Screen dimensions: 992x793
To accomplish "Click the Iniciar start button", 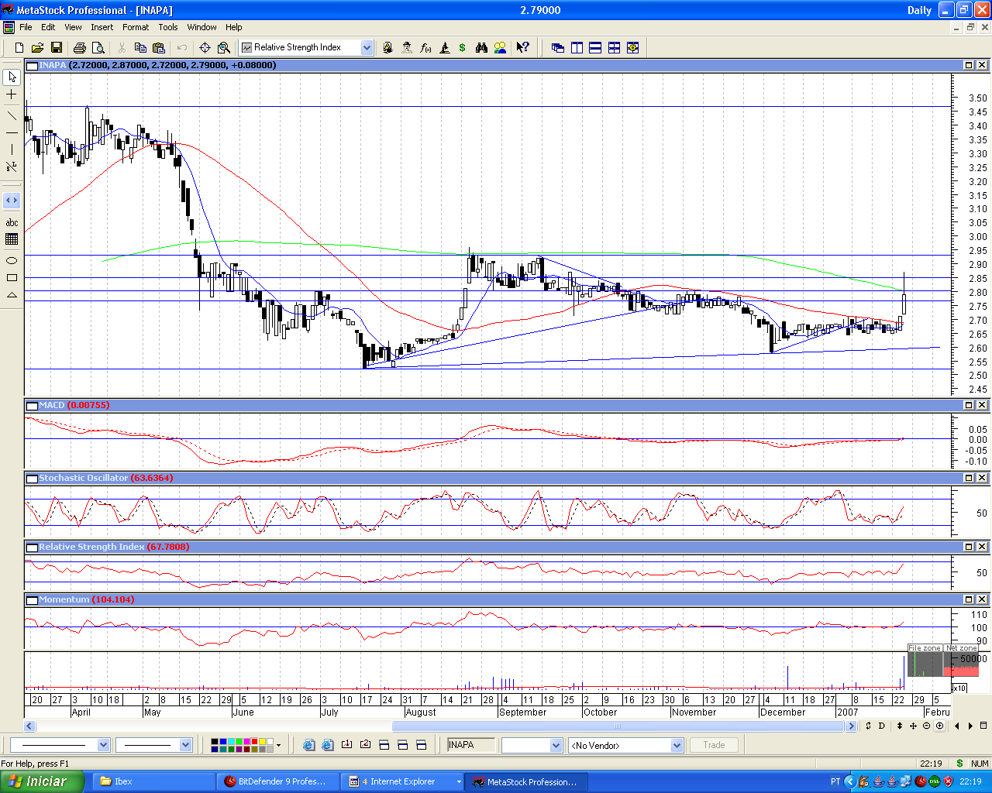I will tap(42, 781).
